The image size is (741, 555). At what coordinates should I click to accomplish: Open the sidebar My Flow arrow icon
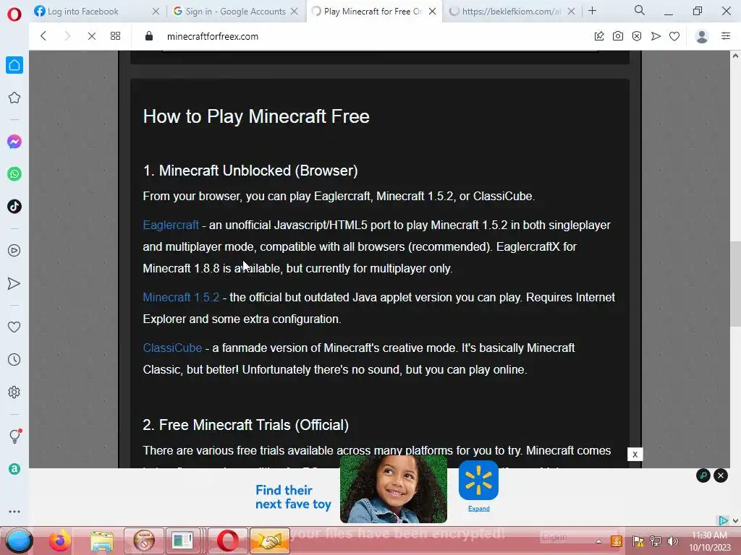14,283
